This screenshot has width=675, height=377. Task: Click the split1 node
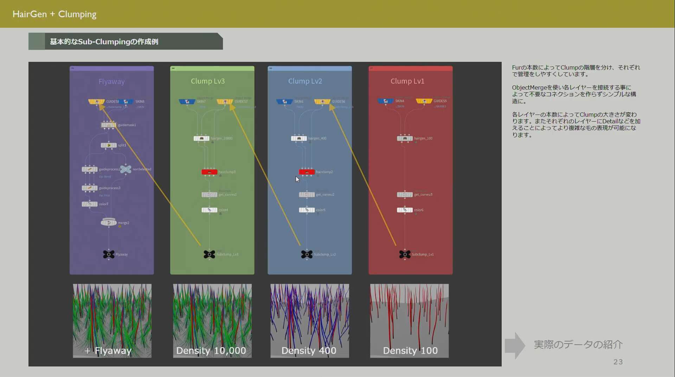click(x=109, y=145)
